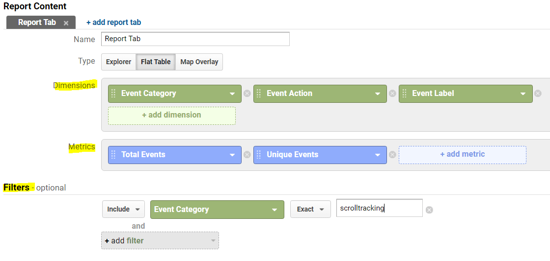Select Explorer report type
The width and height of the screenshot is (550, 261).
[118, 62]
